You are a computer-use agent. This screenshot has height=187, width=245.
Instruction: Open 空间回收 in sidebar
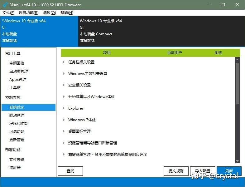(17, 63)
